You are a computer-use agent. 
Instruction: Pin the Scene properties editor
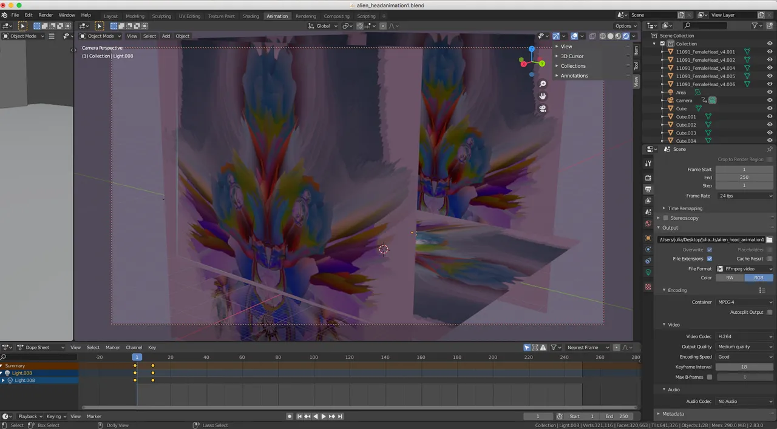770,149
